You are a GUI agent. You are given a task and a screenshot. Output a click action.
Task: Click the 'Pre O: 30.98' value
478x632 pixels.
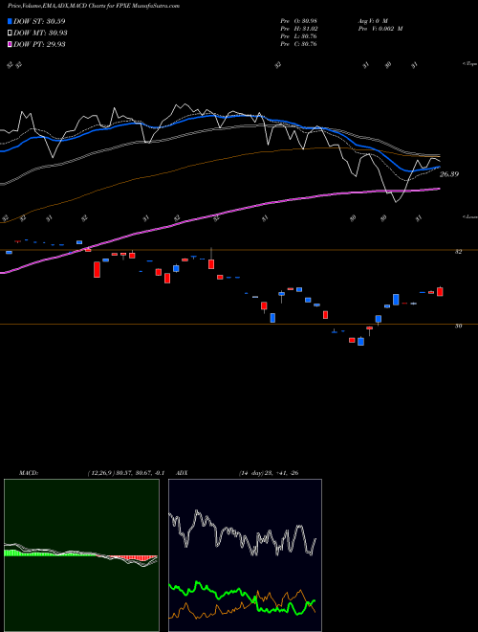click(x=299, y=21)
